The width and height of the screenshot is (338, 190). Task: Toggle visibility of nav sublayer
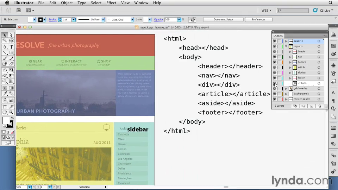click(x=275, y=57)
